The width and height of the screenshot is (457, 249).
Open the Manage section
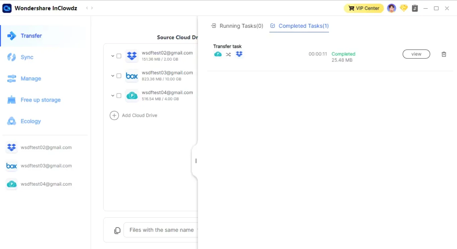click(31, 78)
